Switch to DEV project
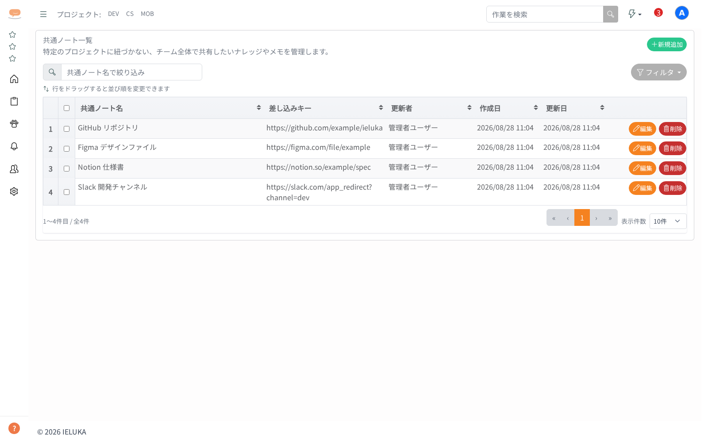Screen dimensions: 708x442 (113, 14)
